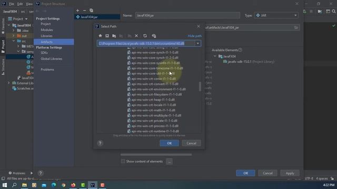This screenshot has width=337, height=189.
Task: Cancel the Select Path dialog
Action: pos(191,143)
